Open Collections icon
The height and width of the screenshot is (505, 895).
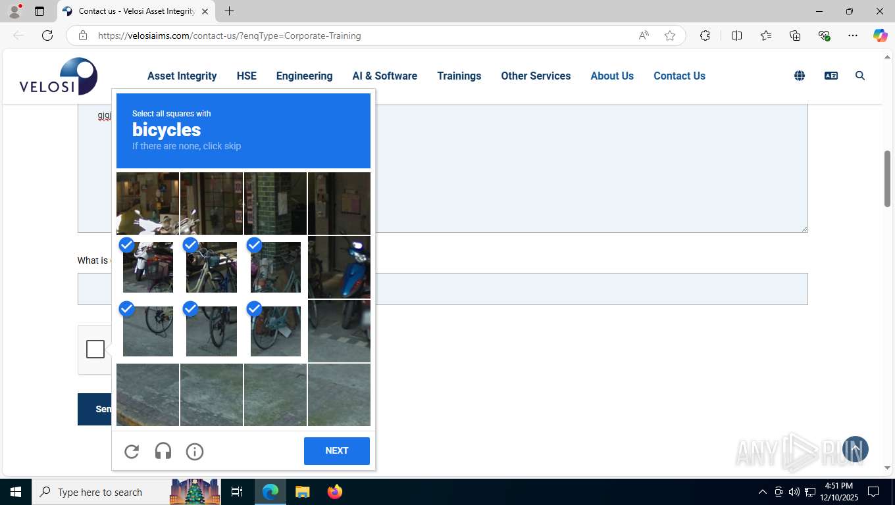point(795,36)
